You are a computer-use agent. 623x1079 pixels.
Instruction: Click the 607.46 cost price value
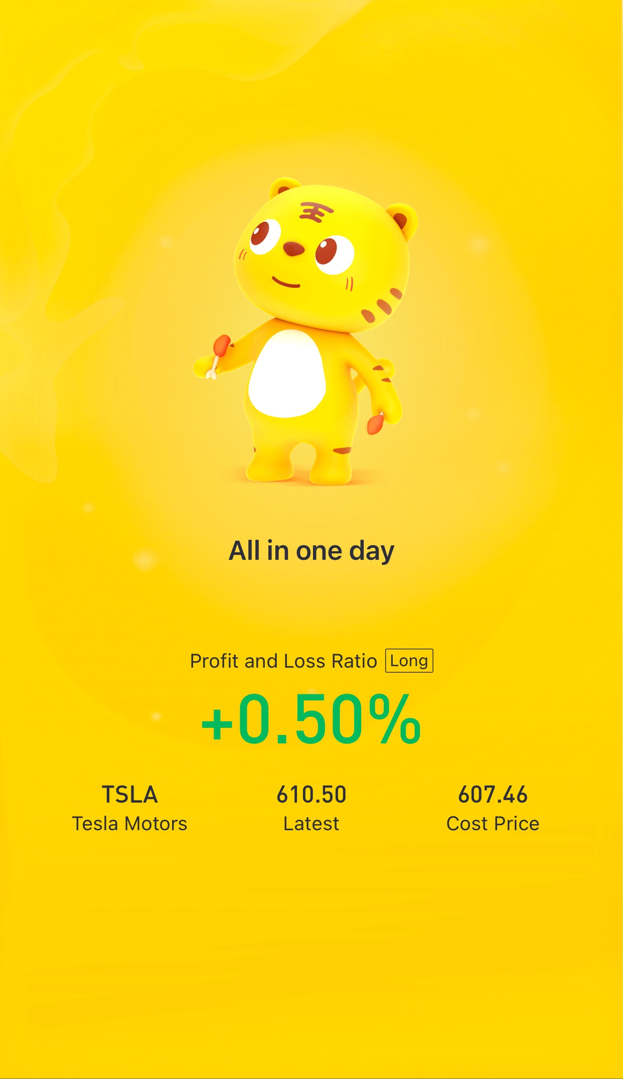(493, 795)
